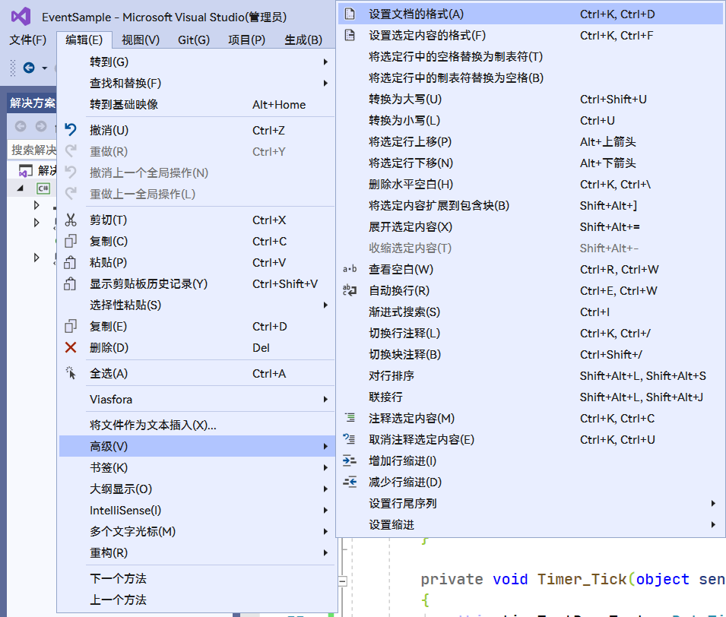
Task: Open the 重构(R) submenu
Action: (197, 552)
